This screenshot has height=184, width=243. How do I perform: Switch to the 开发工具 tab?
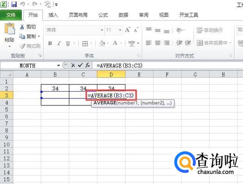tap(189, 15)
